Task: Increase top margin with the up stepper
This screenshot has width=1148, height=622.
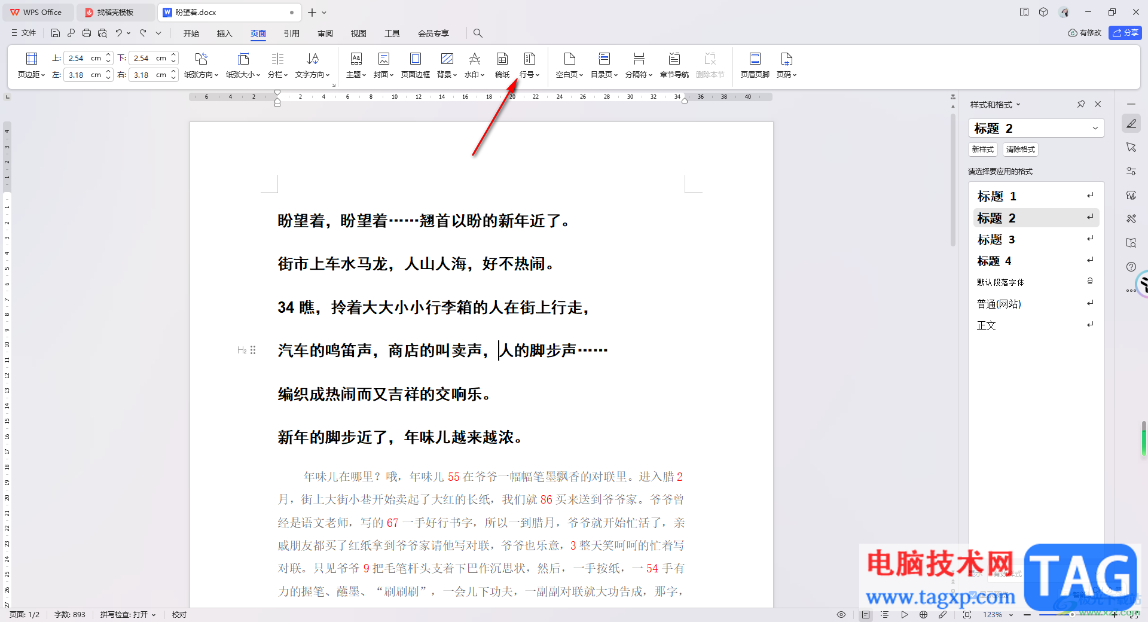Action: [x=108, y=55]
